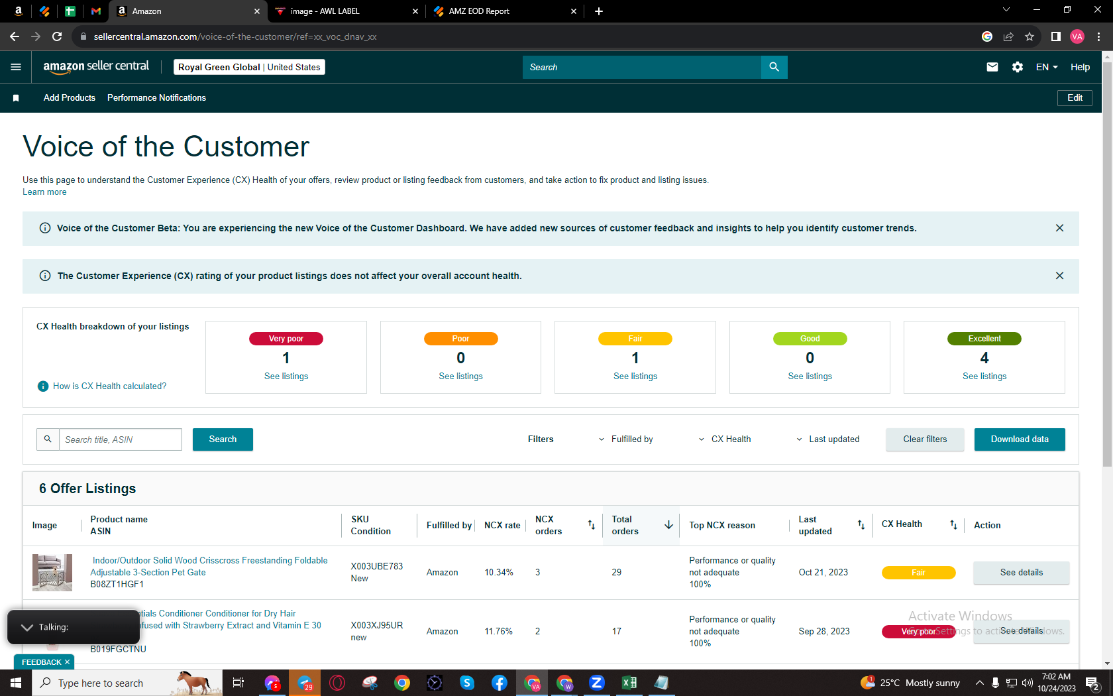This screenshot has height=696, width=1113.
Task: Open the Indoor/Outdoor Solid Wood Pet Gate product link
Action: click(x=209, y=567)
